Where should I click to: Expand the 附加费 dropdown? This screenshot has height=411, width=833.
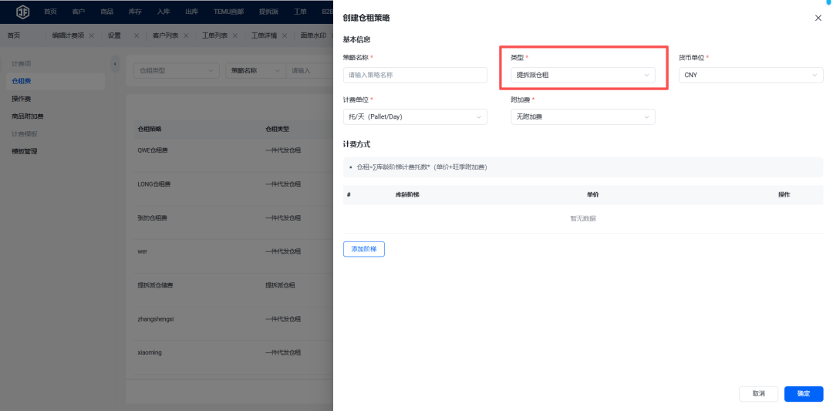coord(582,117)
